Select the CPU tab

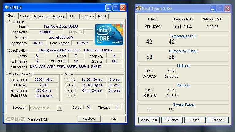[x=10, y=16]
